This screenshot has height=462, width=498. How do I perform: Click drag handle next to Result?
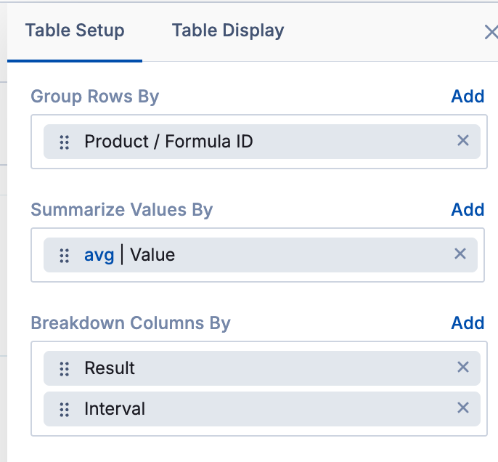click(x=64, y=368)
